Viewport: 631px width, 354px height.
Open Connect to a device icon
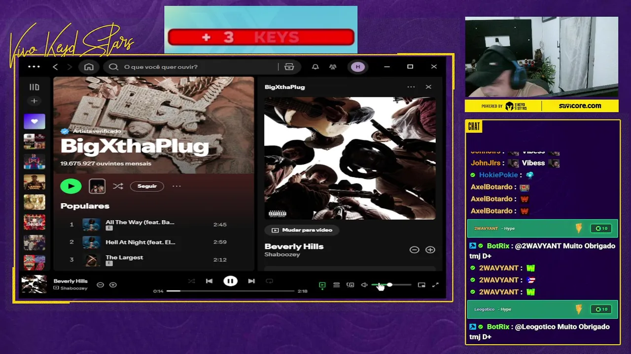tap(350, 285)
